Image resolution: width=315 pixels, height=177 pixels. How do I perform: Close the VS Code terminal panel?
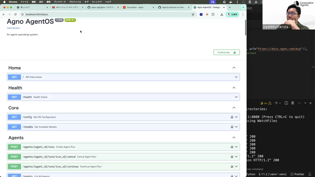[310, 103]
